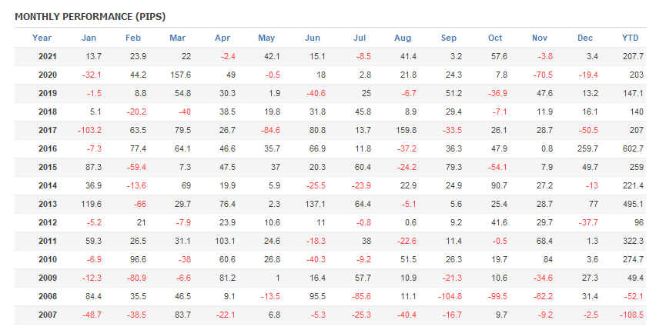The height and width of the screenshot is (330, 666).
Task: Click the -108.5 YTD value for 2007
Action: (631, 315)
